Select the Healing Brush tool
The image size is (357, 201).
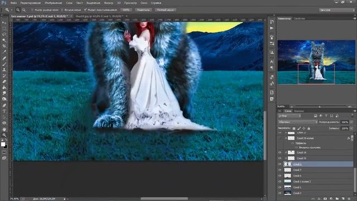(x=4, y=58)
